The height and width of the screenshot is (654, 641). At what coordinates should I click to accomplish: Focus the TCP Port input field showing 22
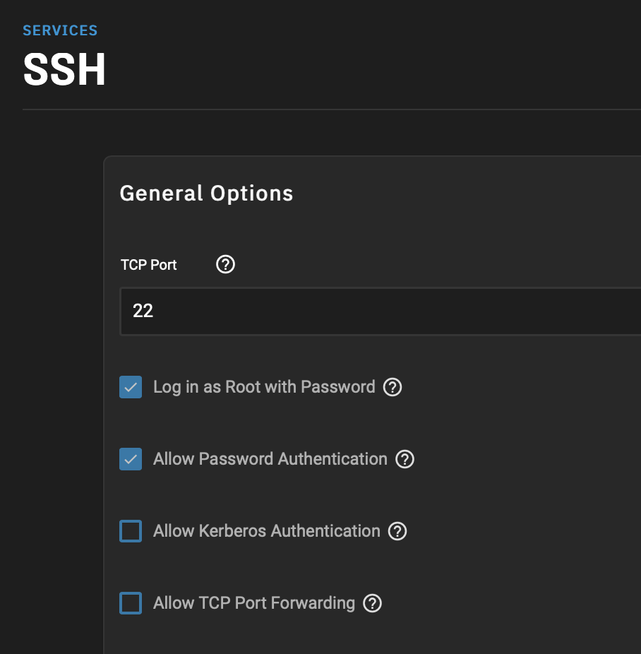[x=381, y=311]
